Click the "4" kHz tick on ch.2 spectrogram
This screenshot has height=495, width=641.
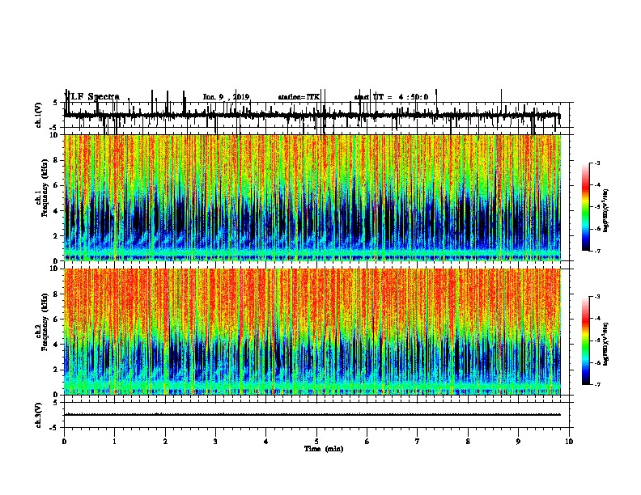coord(56,345)
